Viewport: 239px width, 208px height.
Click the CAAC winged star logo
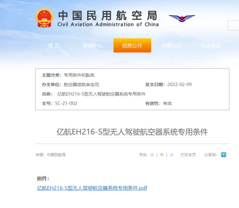182,18
